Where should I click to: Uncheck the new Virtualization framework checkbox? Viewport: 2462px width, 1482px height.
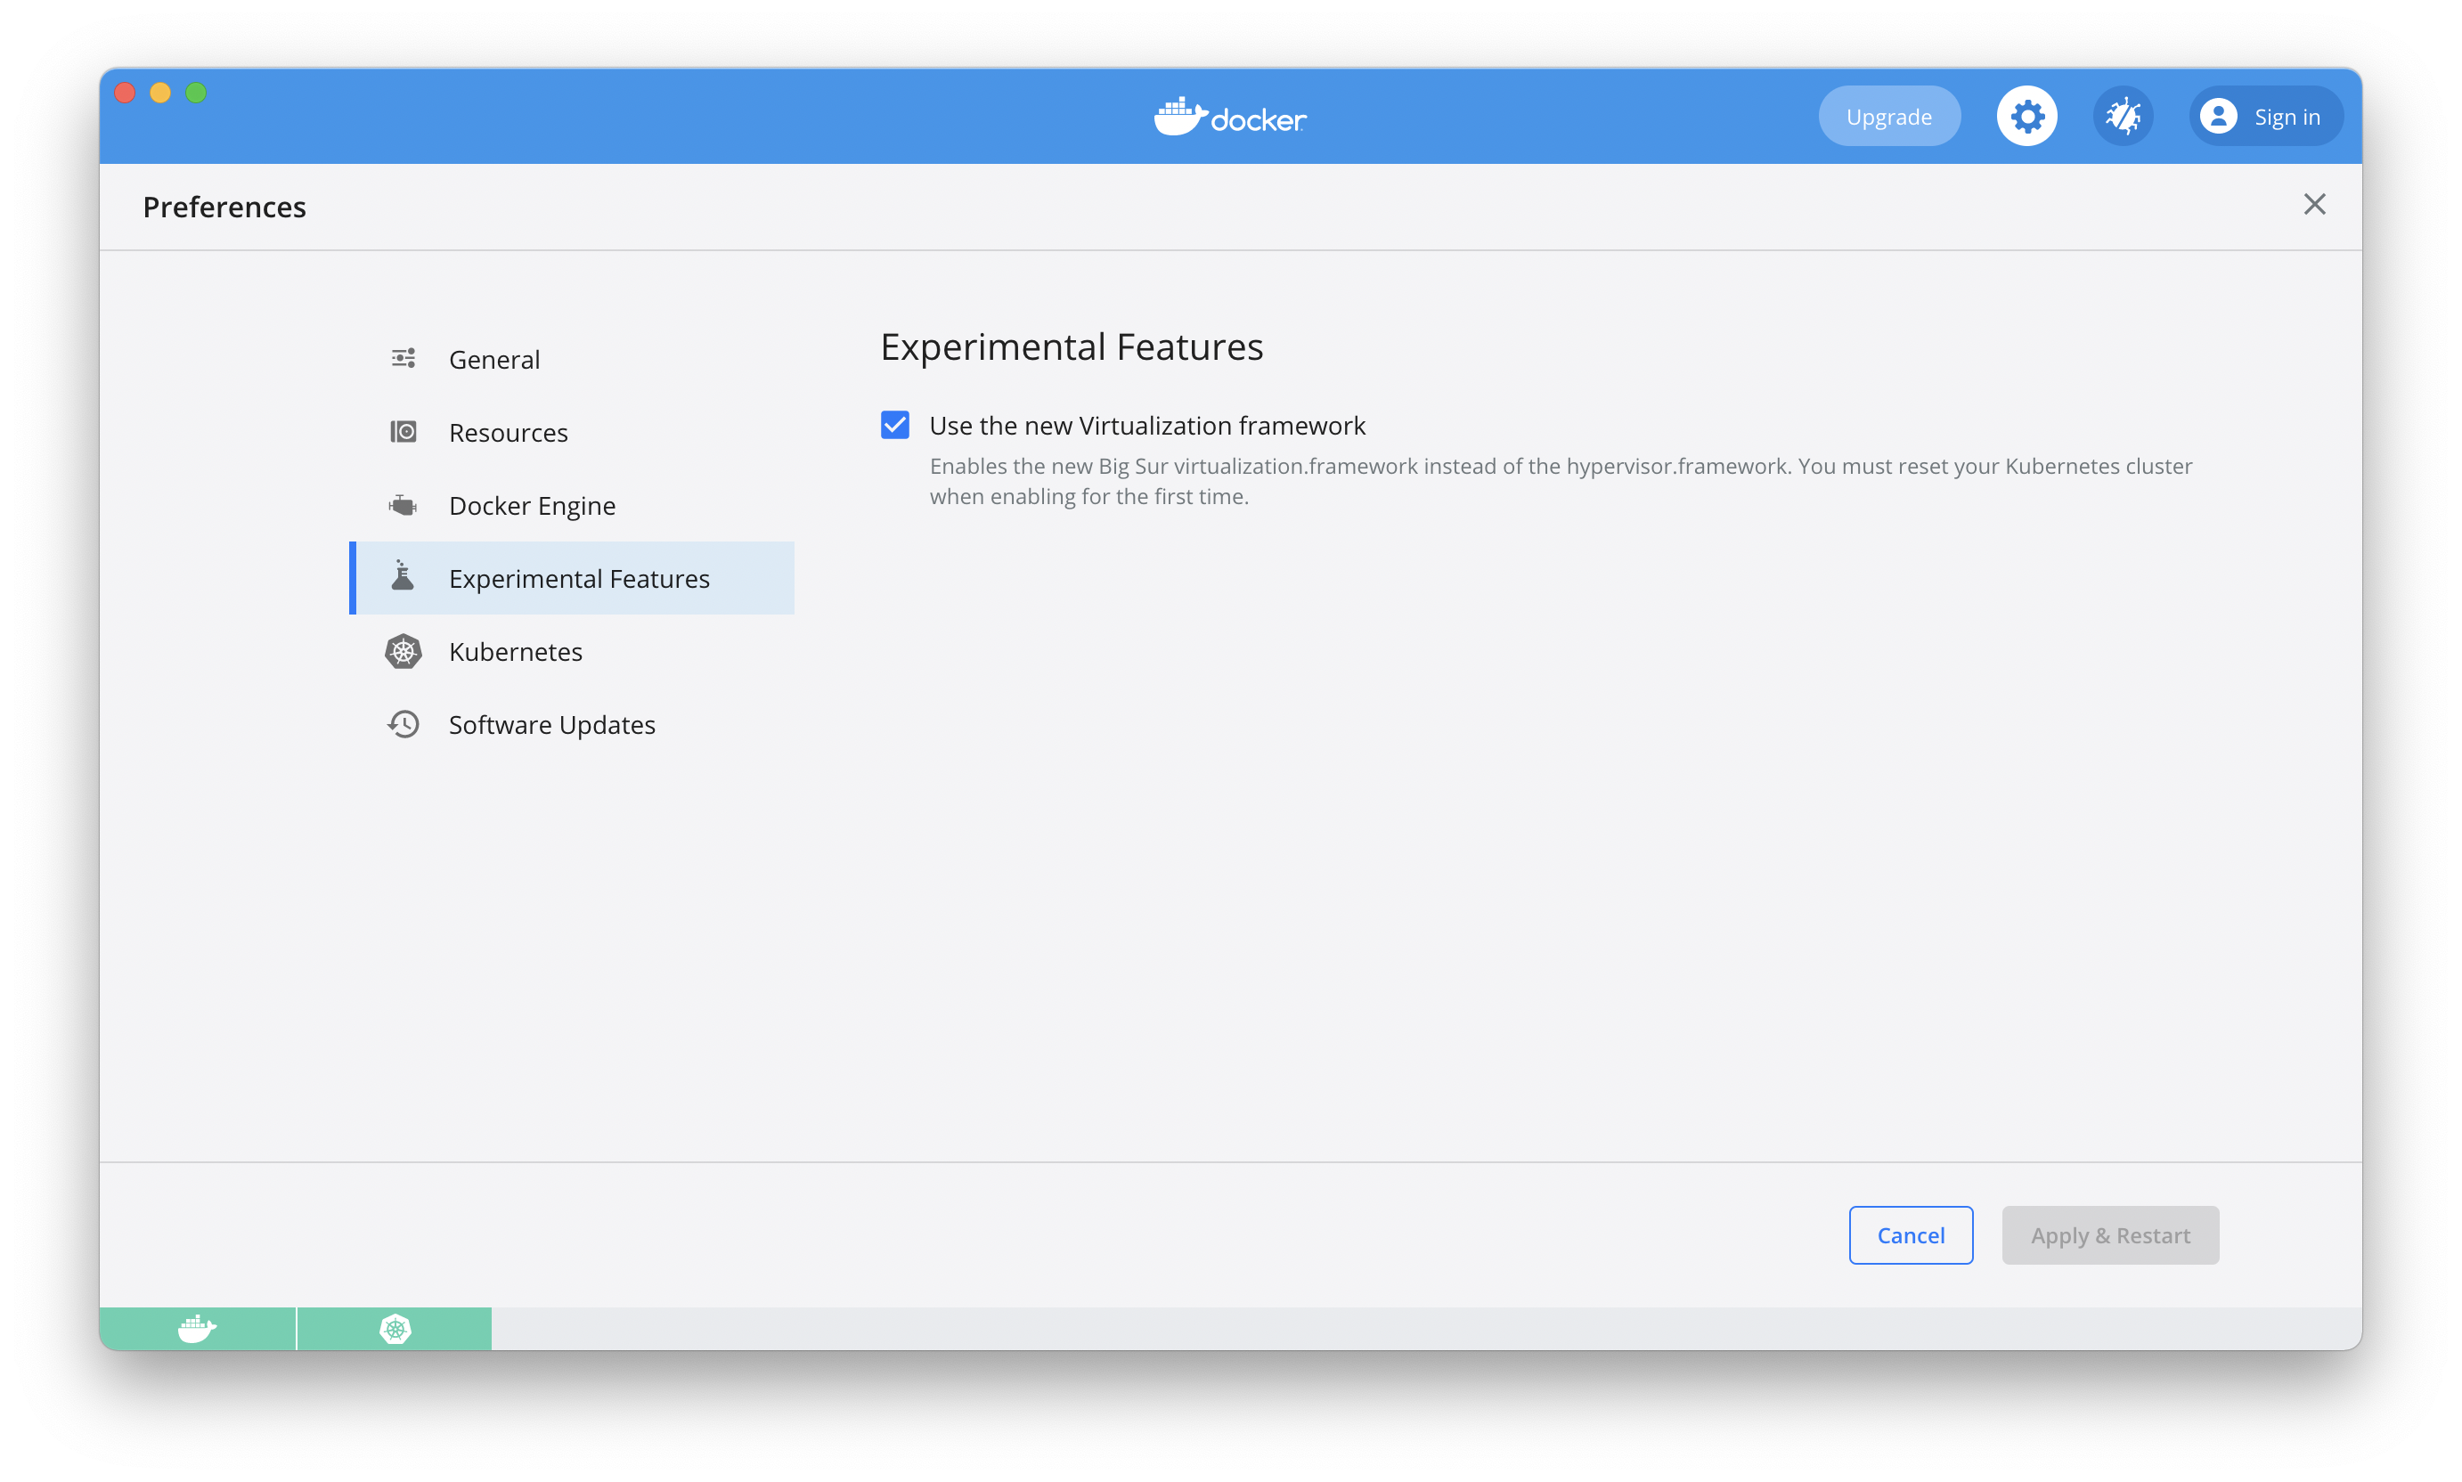[895, 426]
